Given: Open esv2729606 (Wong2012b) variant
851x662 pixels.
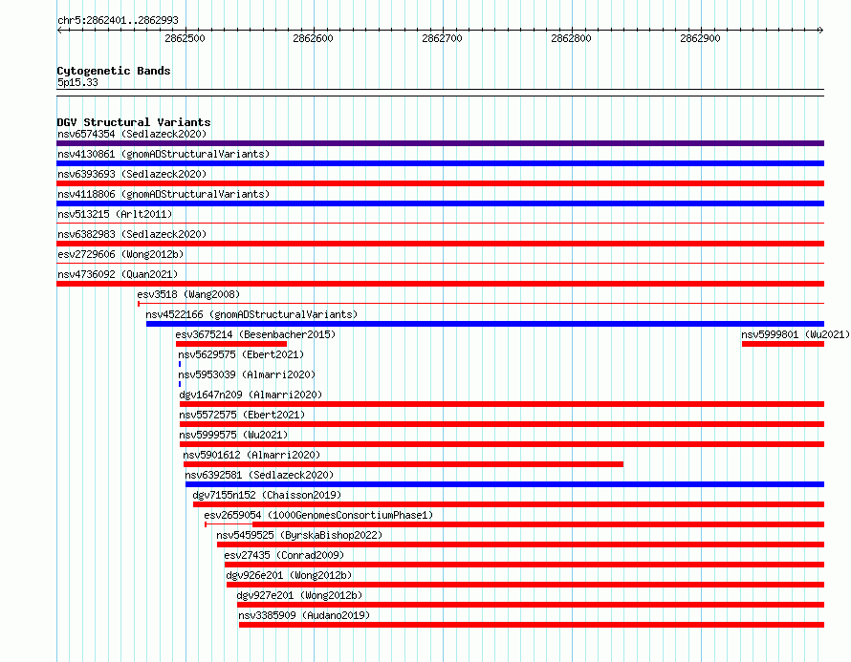Looking at the screenshot, I should pos(120,254).
